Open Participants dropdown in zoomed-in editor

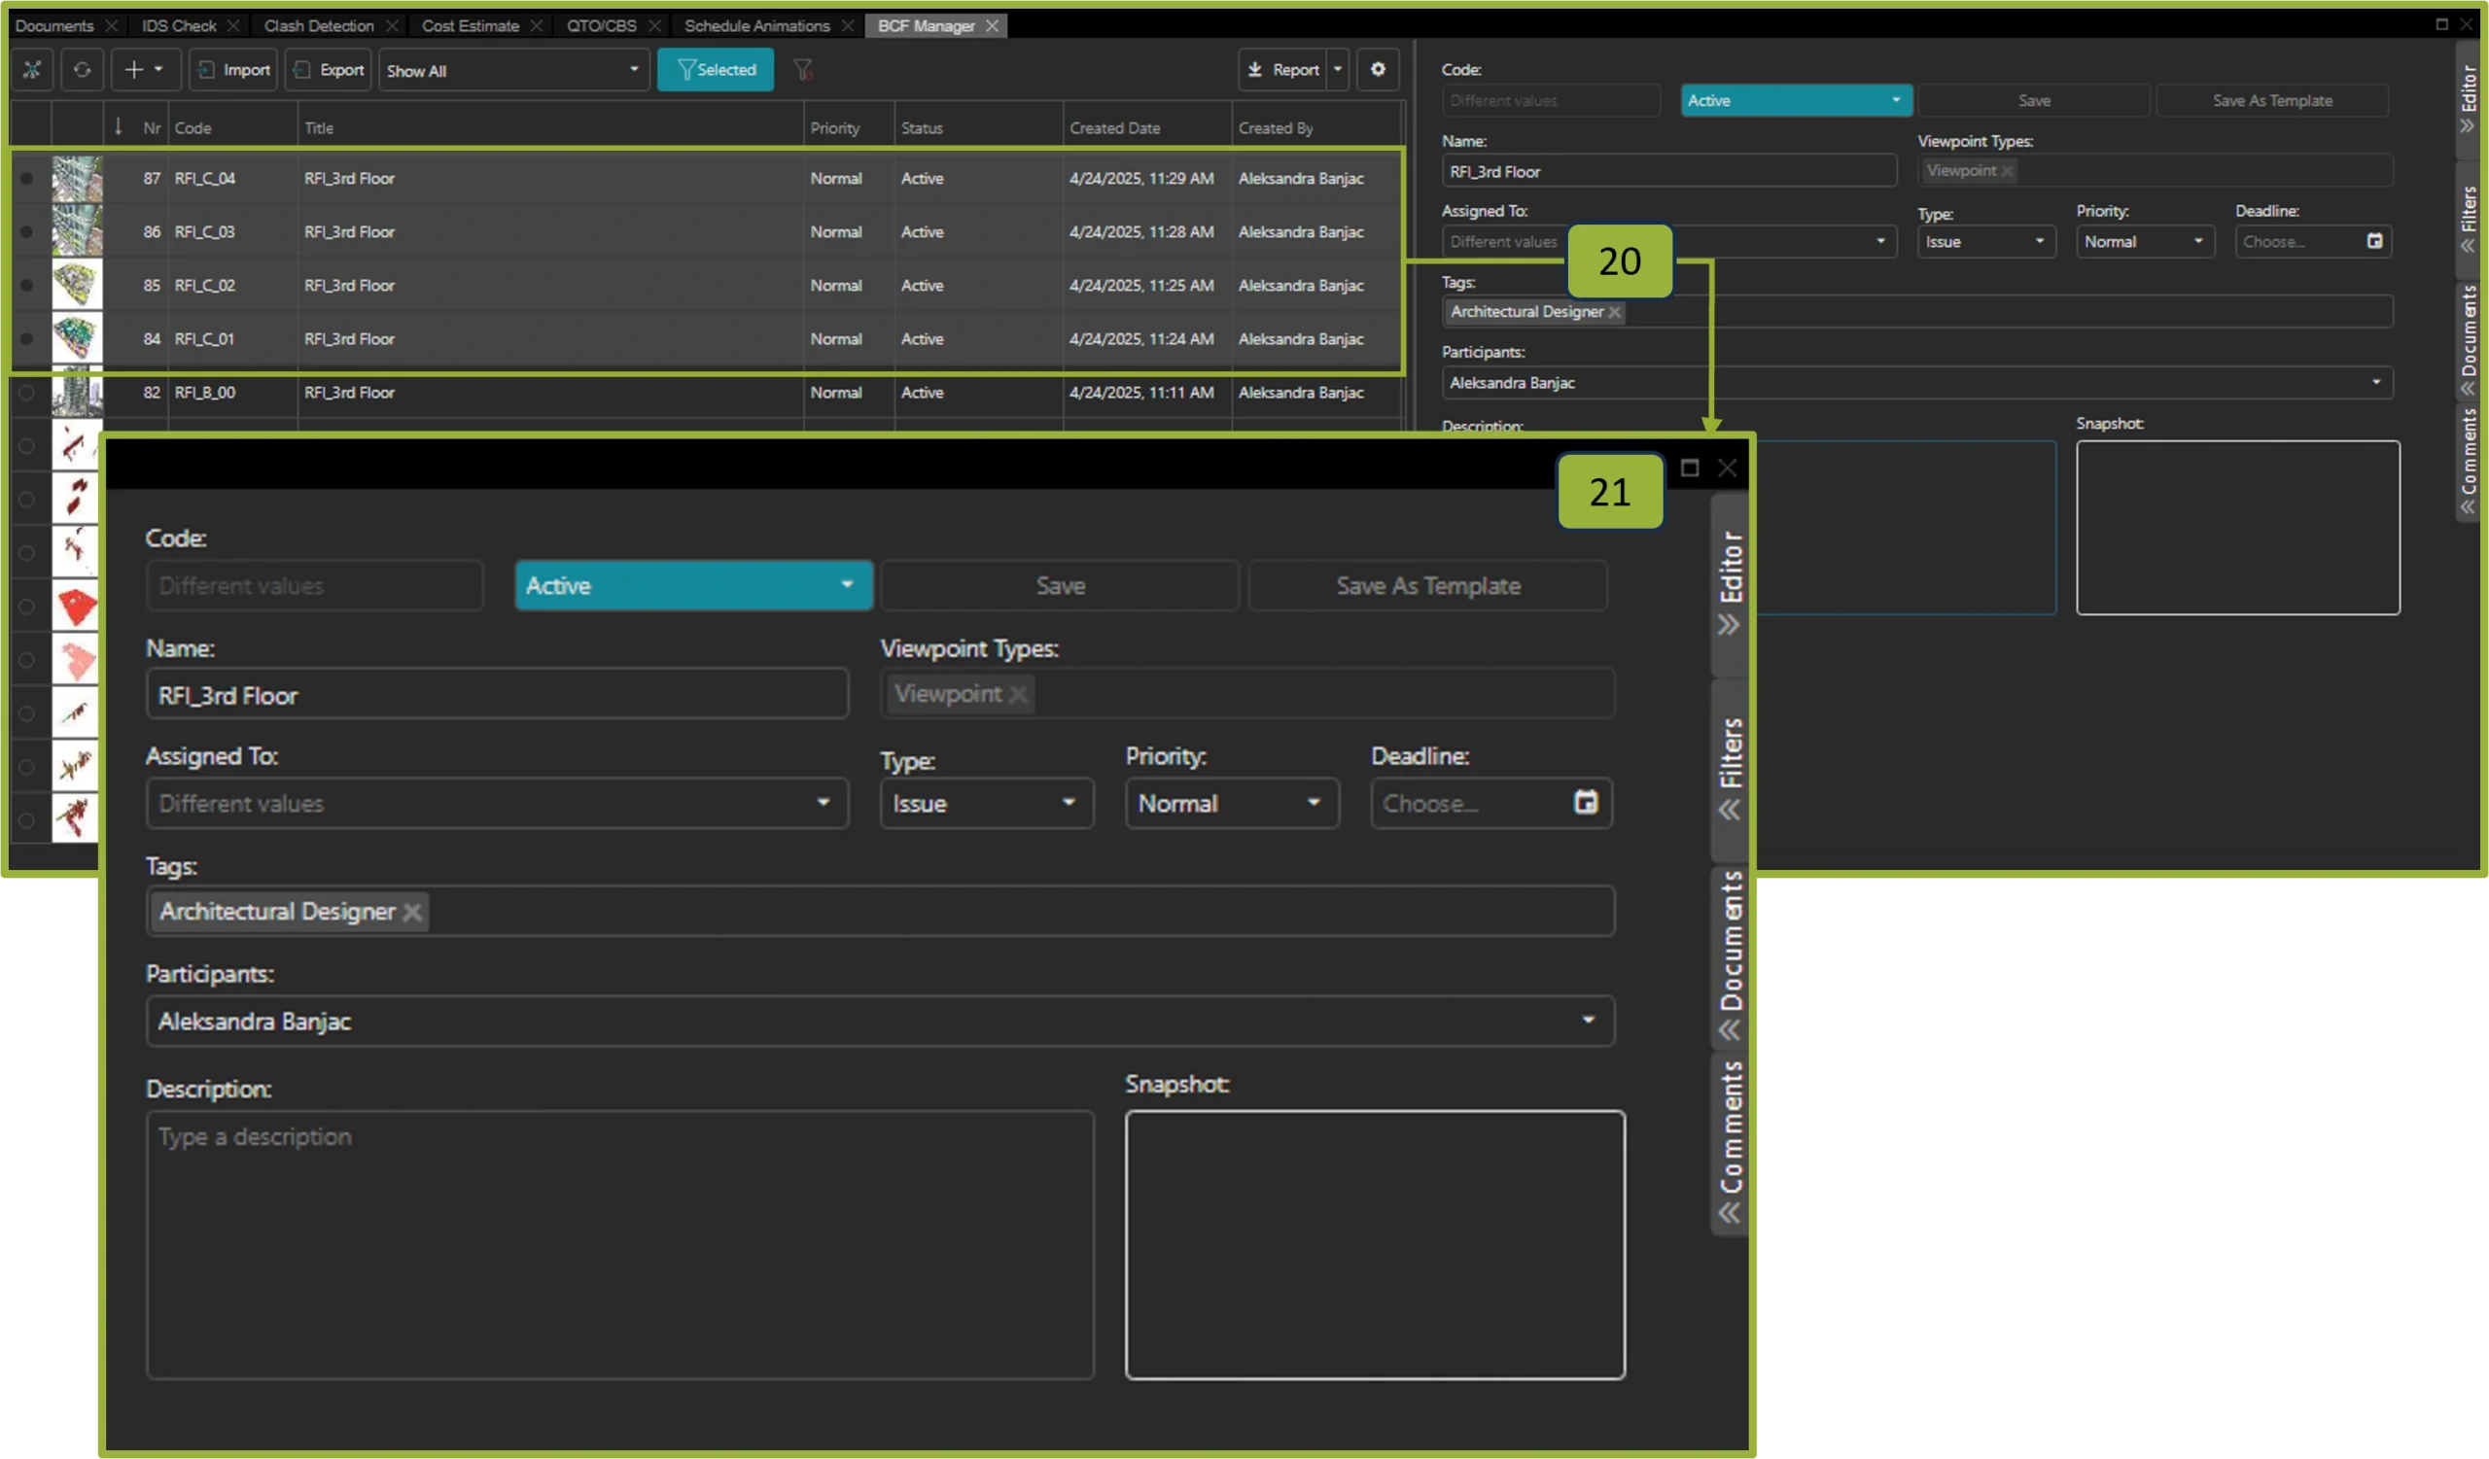880,1021
